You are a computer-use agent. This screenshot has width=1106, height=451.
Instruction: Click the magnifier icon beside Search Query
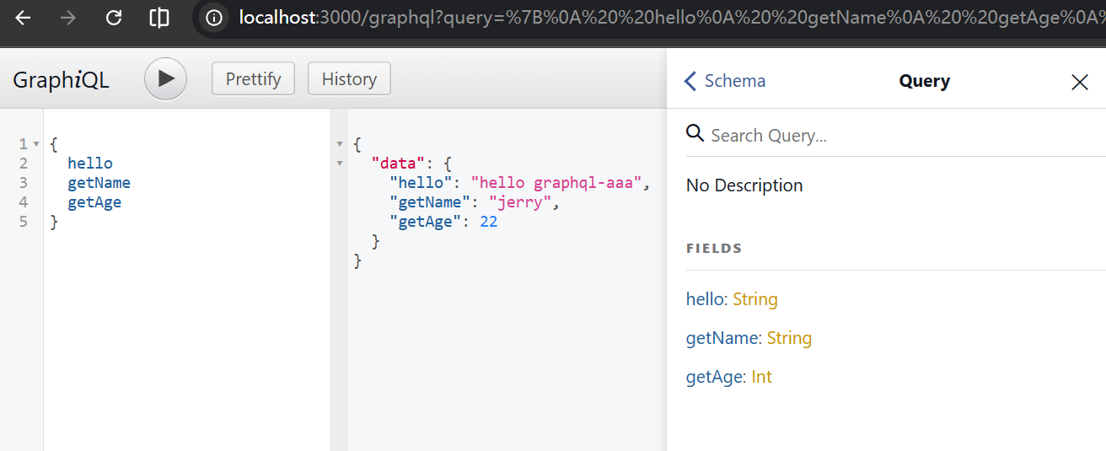(695, 134)
